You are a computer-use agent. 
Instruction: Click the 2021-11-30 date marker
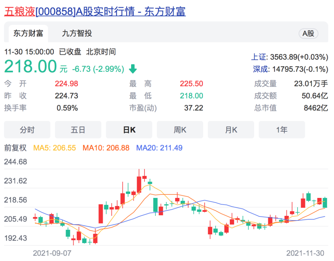[x=305, y=253]
